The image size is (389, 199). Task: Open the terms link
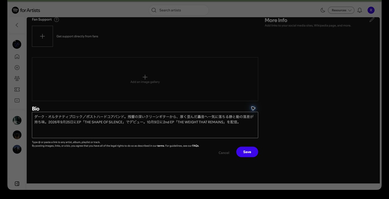tap(161, 146)
